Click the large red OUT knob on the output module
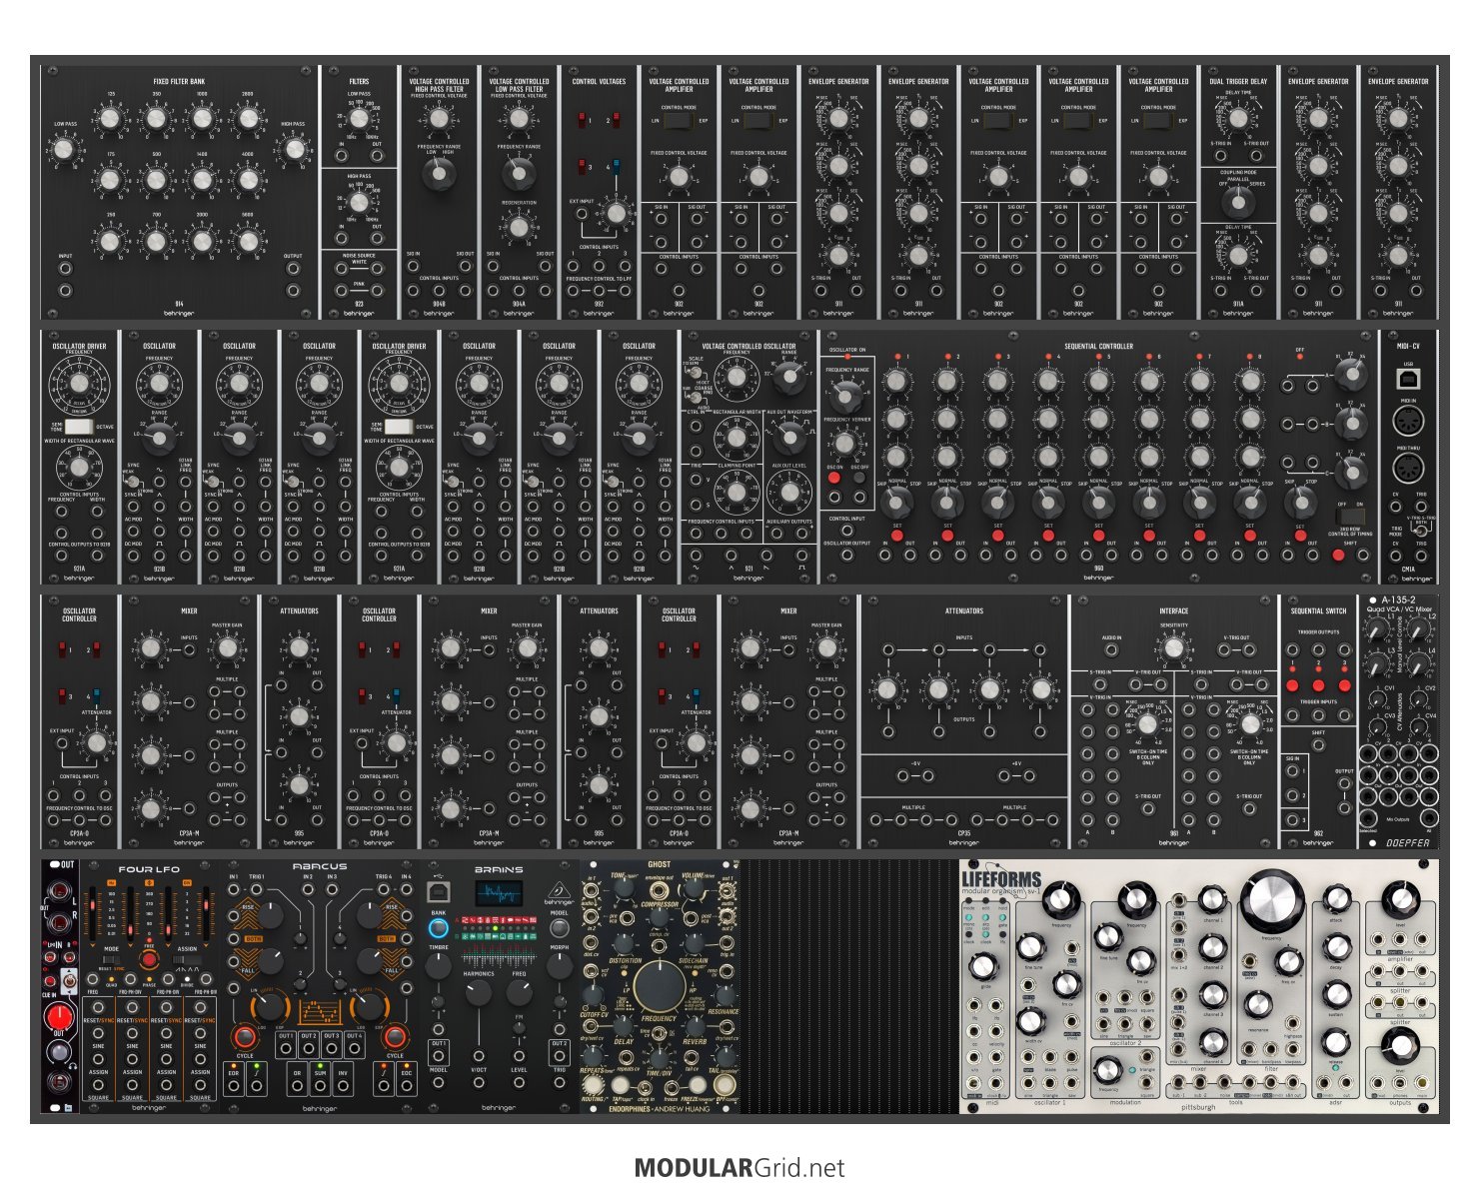1480x1189 pixels. [x=60, y=1019]
